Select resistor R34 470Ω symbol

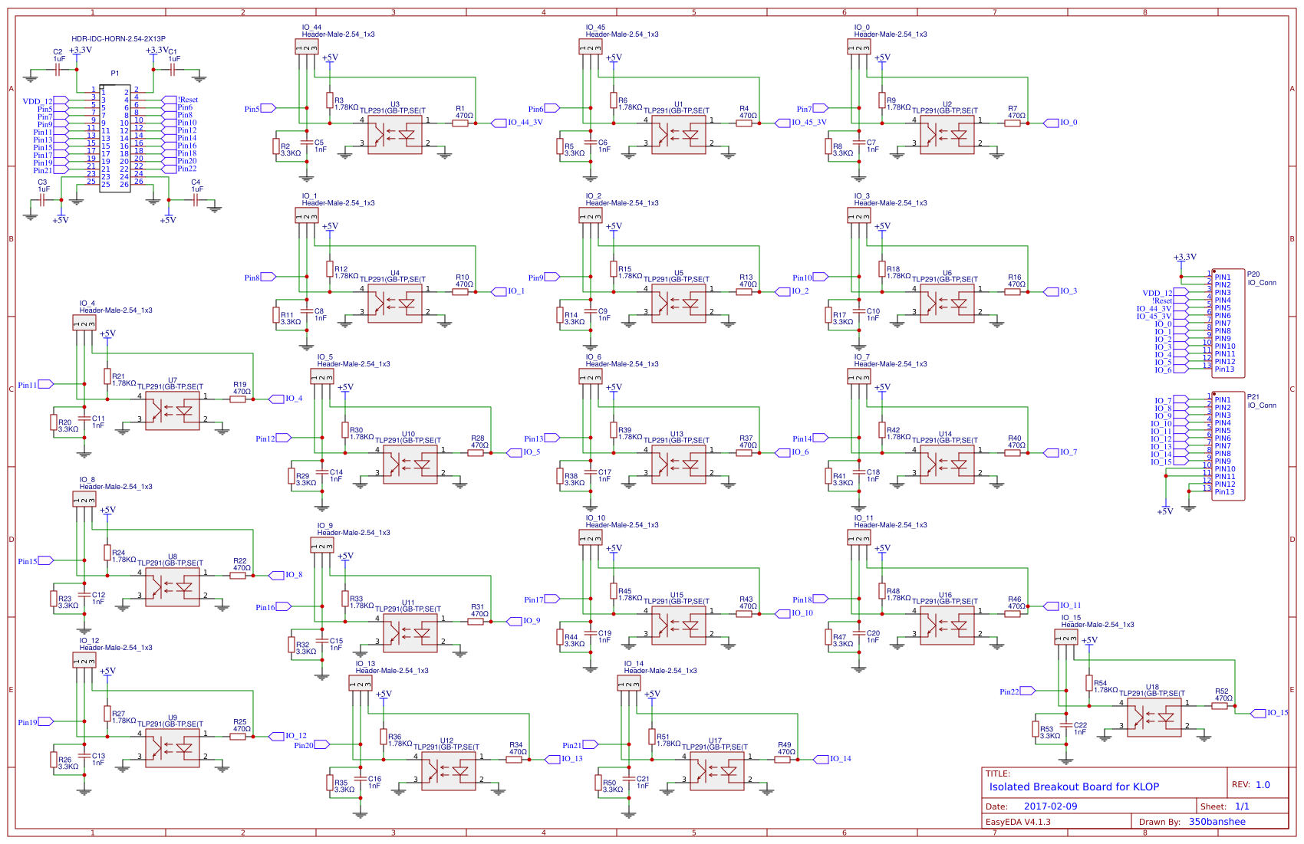click(x=514, y=759)
